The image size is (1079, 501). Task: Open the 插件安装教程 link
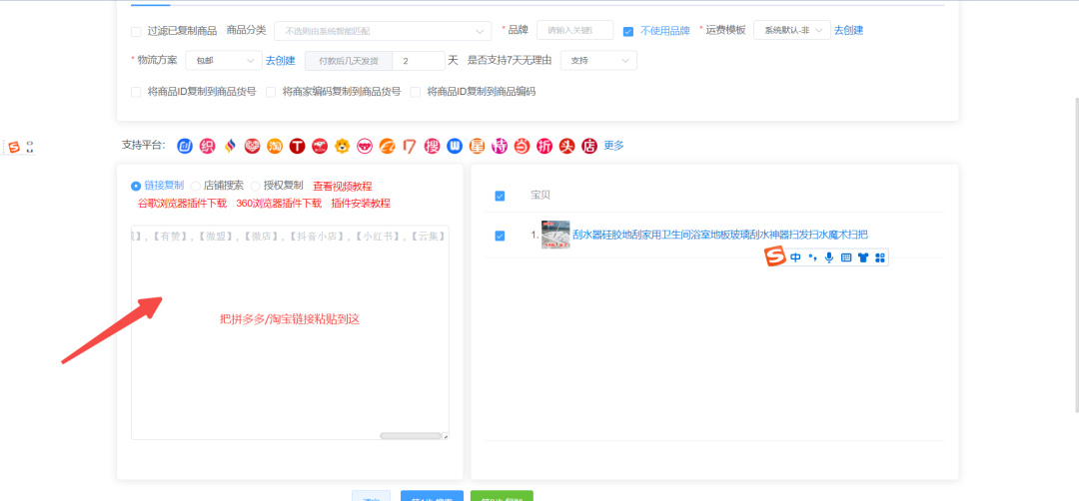coord(361,204)
